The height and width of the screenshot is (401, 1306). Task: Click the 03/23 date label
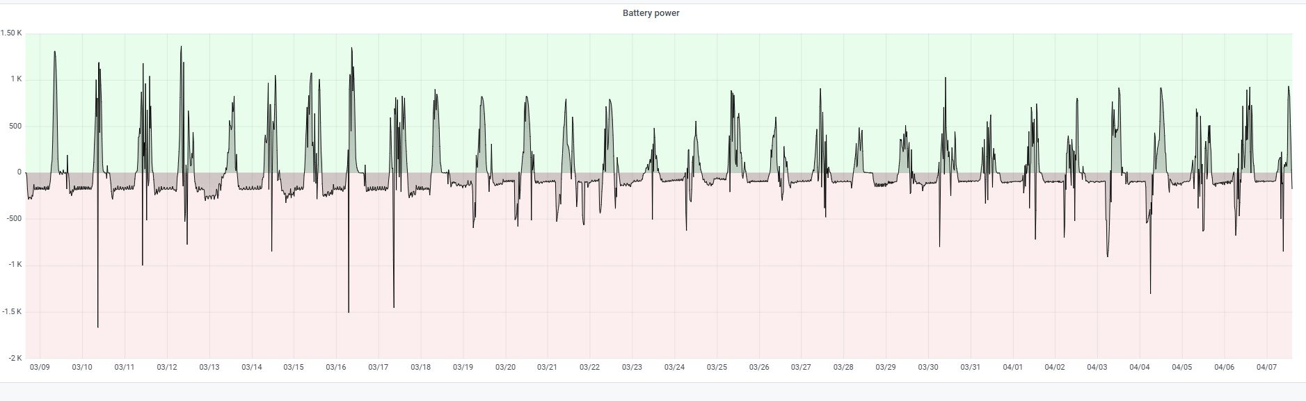coord(632,367)
